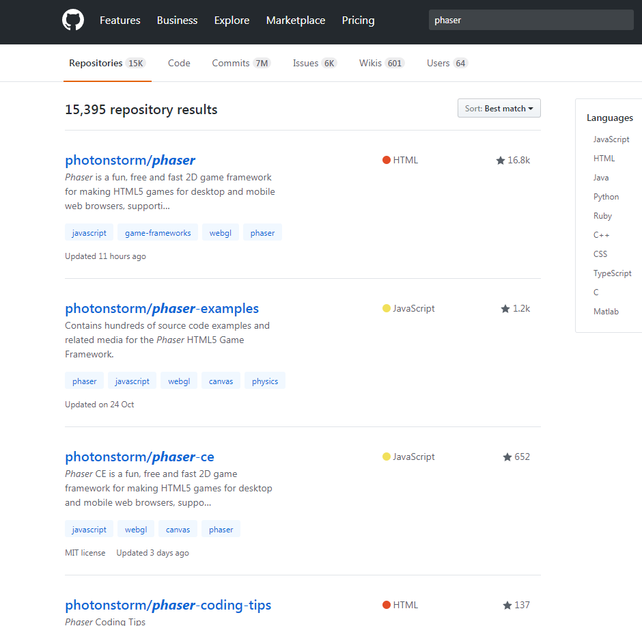
Task: Click the JavaScript language dot of phaser-examples
Action: (x=386, y=308)
